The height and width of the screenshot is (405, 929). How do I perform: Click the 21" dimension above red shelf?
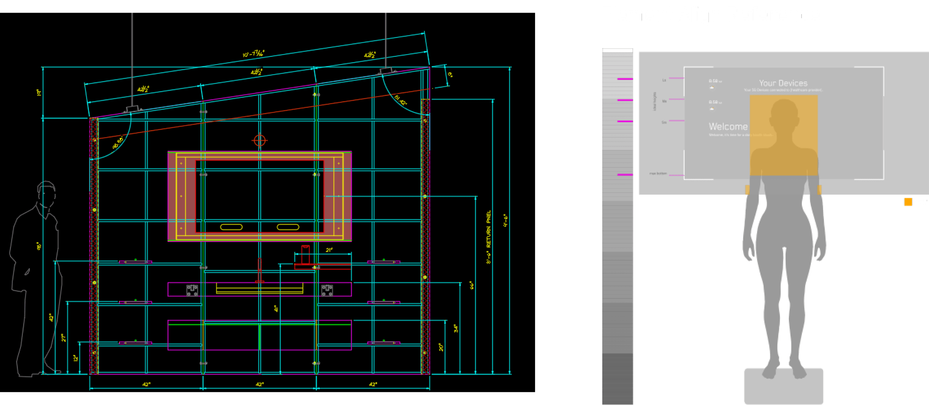coord(329,250)
